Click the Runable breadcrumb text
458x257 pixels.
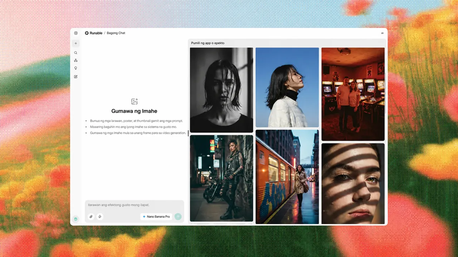(x=96, y=33)
